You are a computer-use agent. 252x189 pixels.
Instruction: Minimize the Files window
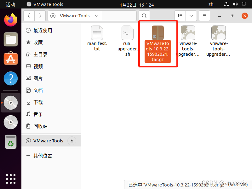pyautogui.click(x=220, y=16)
